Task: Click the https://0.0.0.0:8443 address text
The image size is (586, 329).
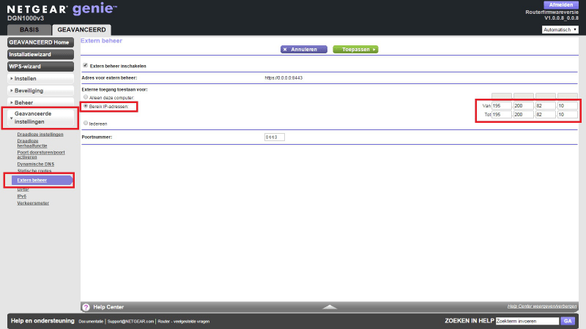Action: [283, 78]
